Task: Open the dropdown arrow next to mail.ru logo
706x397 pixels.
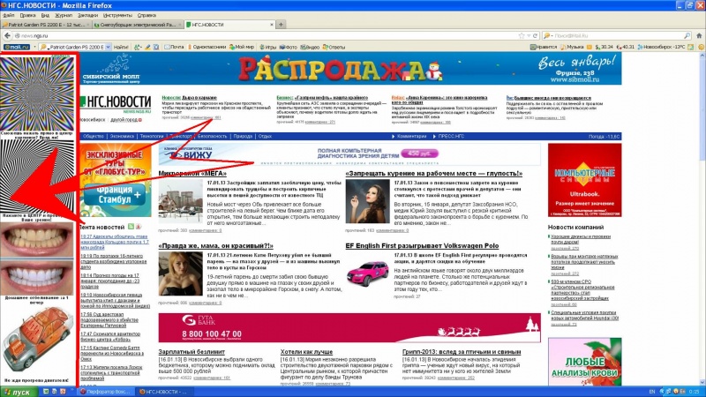Action: coord(34,47)
